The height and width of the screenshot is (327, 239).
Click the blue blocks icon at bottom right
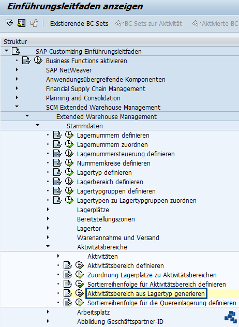coord(231,317)
